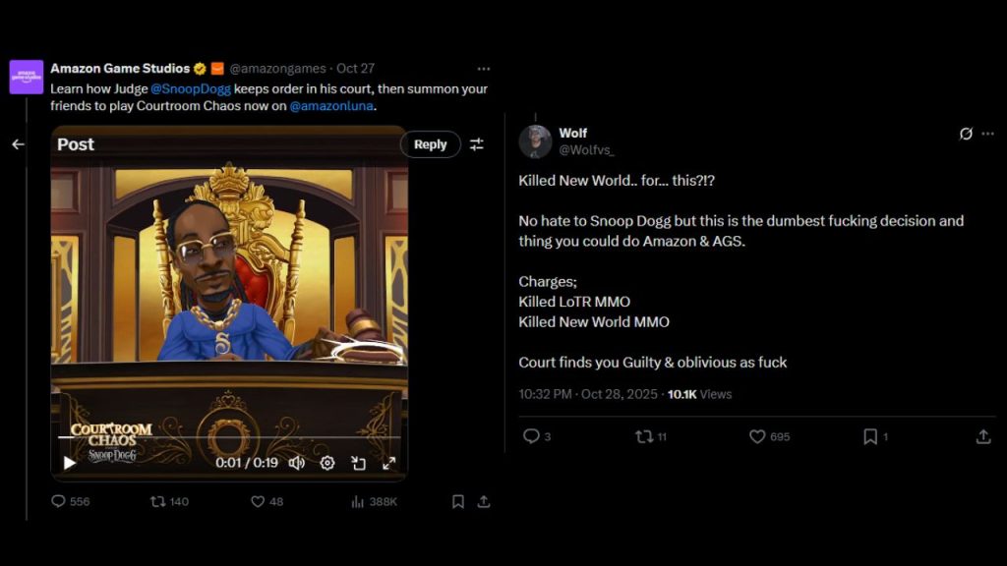Bookmark Wolf's reply
This screenshot has height=566, width=1007.
click(x=871, y=436)
